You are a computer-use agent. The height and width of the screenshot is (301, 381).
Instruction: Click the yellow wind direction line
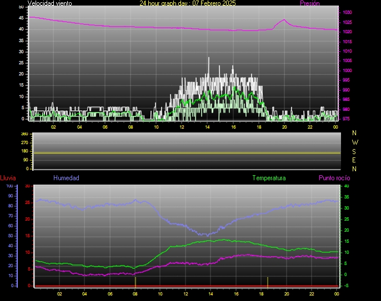point(187,153)
